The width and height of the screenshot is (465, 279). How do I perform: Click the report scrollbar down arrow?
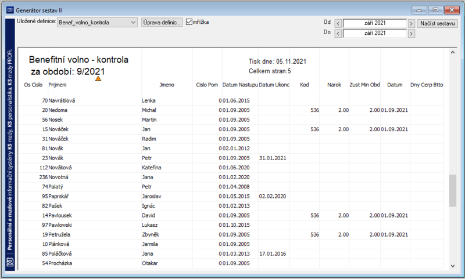[x=453, y=266]
